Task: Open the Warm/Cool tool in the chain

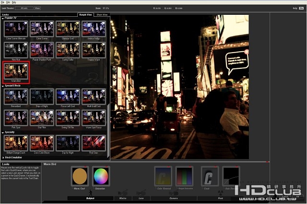Action: (x=80, y=176)
